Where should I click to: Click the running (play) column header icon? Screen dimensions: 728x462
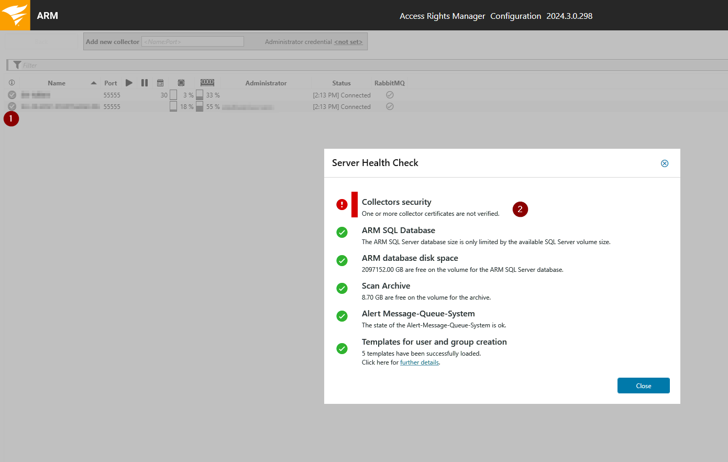click(129, 83)
